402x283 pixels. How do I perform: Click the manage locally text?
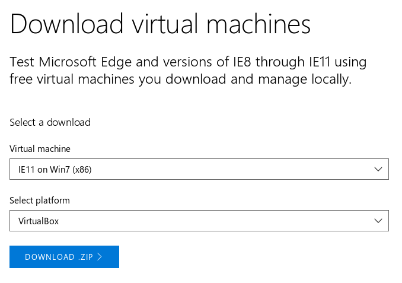pos(305,80)
